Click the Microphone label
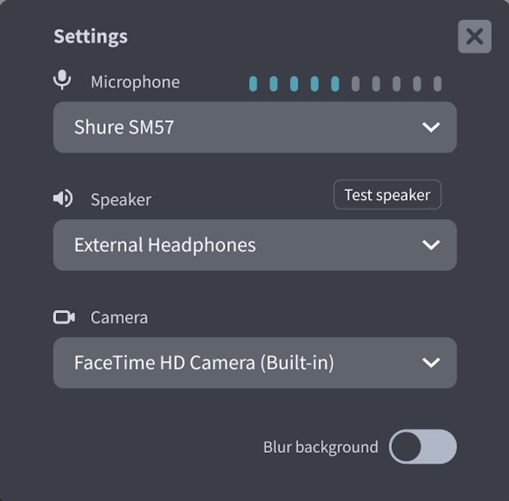Image resolution: width=509 pixels, height=501 pixels. (135, 82)
